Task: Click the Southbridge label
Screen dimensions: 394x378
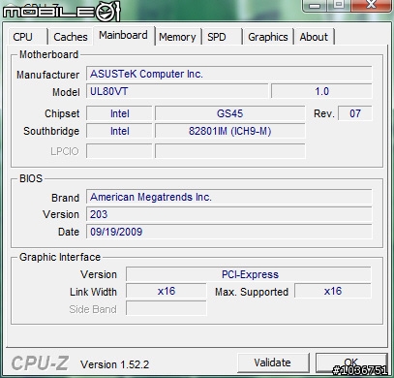Action: pos(51,131)
